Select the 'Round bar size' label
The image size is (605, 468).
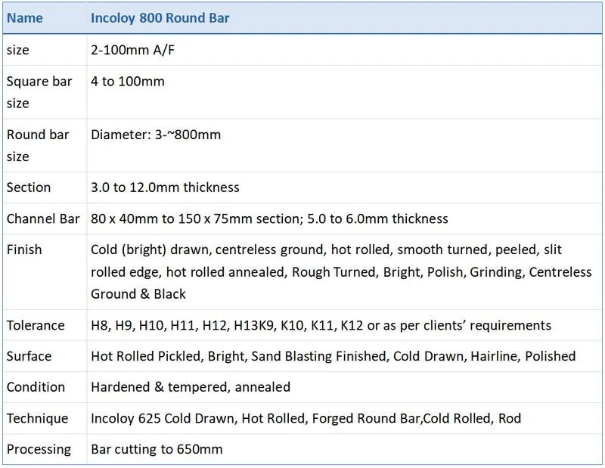coord(38,145)
